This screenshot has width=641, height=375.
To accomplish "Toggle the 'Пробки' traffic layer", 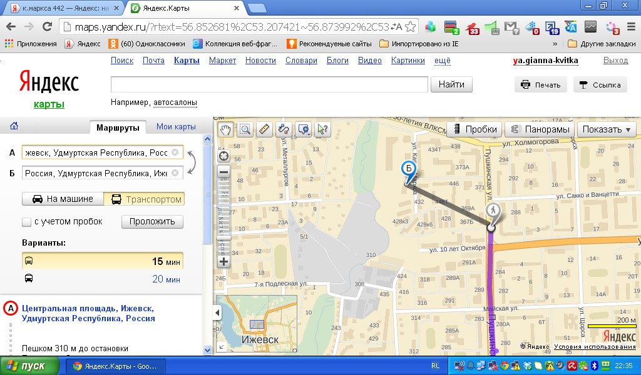I will pyautogui.click(x=475, y=129).
